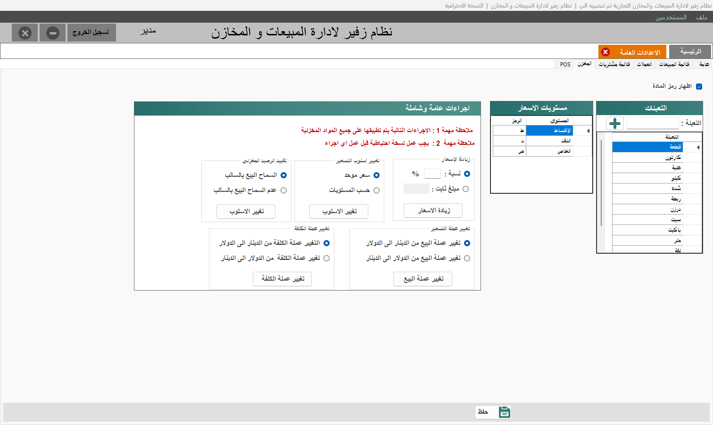The height and width of the screenshot is (425, 713).
Task: Select sale currency dinar-to-dollar radio option
Action: [x=467, y=243]
